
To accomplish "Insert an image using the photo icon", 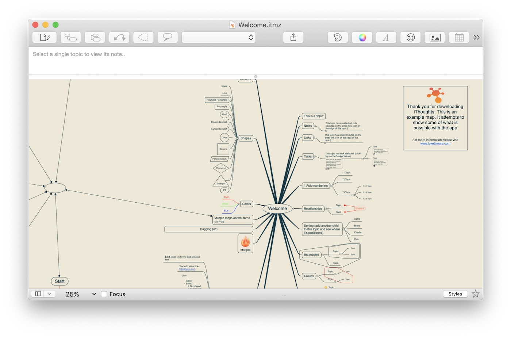I will click(435, 37).
